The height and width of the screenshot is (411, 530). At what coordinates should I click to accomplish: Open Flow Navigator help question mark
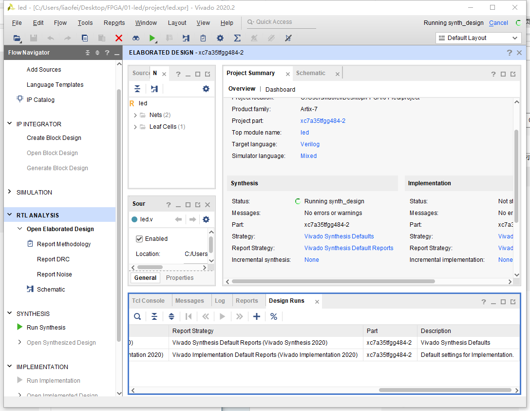(x=107, y=53)
